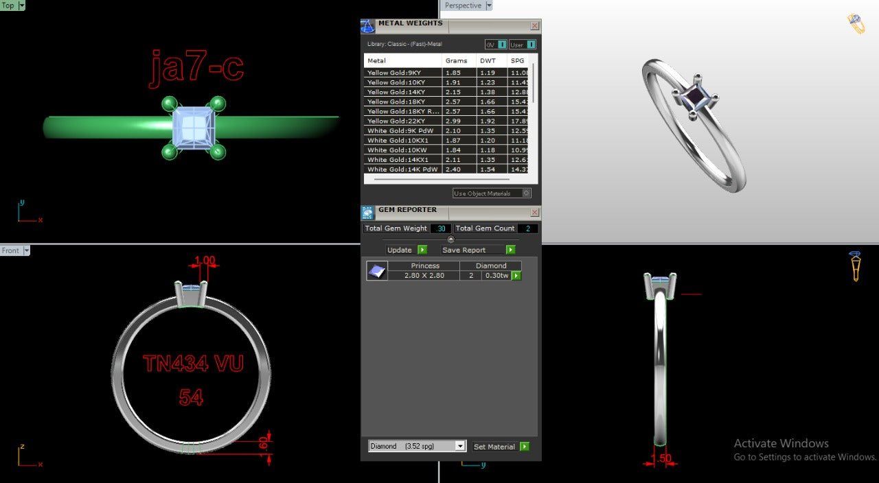Click the ring icon in Perspective viewport corner
This screenshot has height=483, width=879.
coord(856,23)
